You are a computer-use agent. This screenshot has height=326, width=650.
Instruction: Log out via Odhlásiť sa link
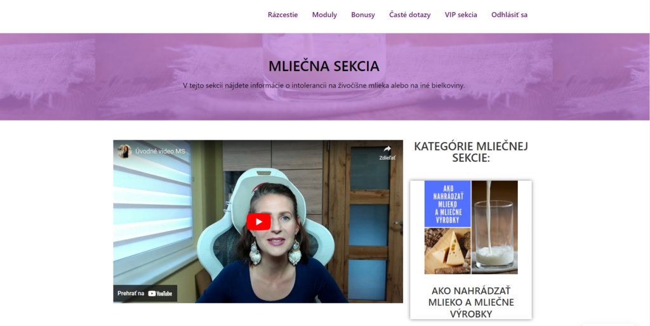[x=510, y=15]
